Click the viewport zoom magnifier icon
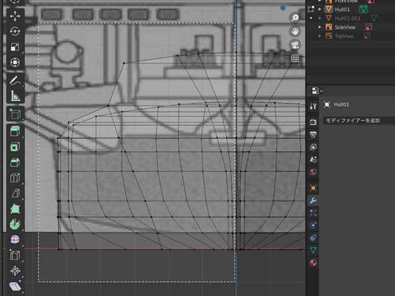The width and height of the screenshot is (395, 296). tap(295, 18)
